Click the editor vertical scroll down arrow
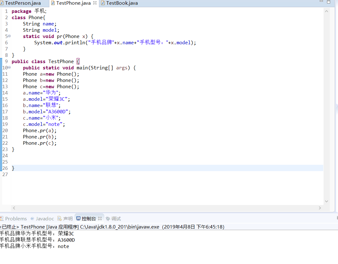Screen dimensions: 338x264 [x=326, y=201]
